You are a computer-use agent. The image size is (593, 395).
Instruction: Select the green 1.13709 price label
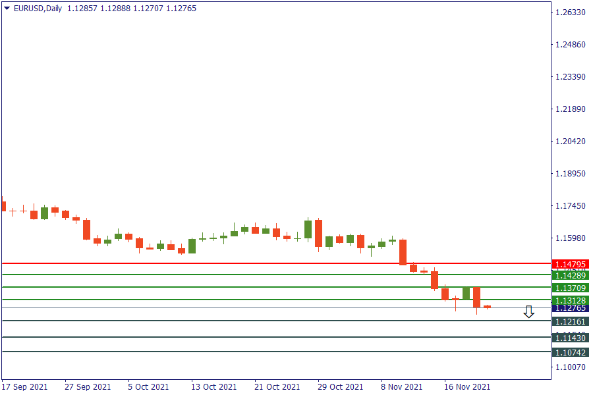pyautogui.click(x=571, y=288)
